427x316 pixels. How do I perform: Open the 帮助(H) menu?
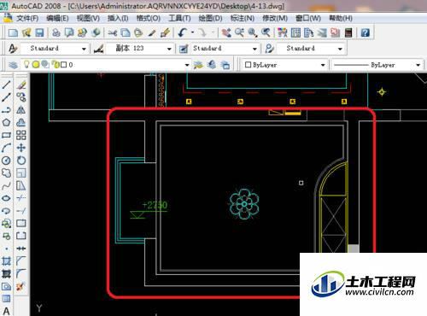pyautogui.click(x=341, y=19)
